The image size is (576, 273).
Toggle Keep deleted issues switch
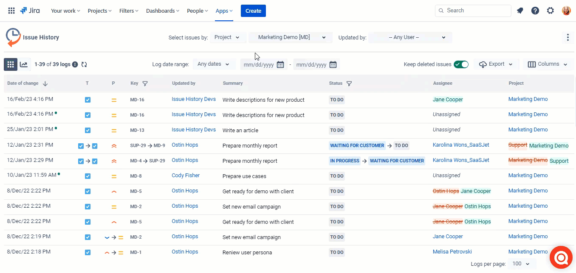461,64
